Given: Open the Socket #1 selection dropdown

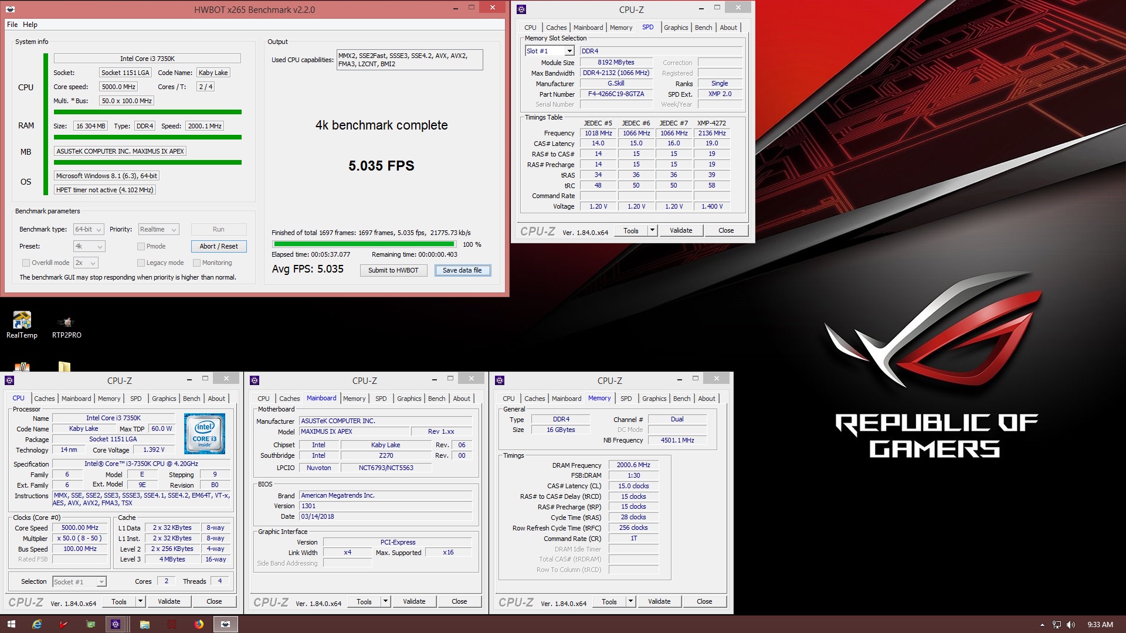Looking at the screenshot, I should [79, 582].
